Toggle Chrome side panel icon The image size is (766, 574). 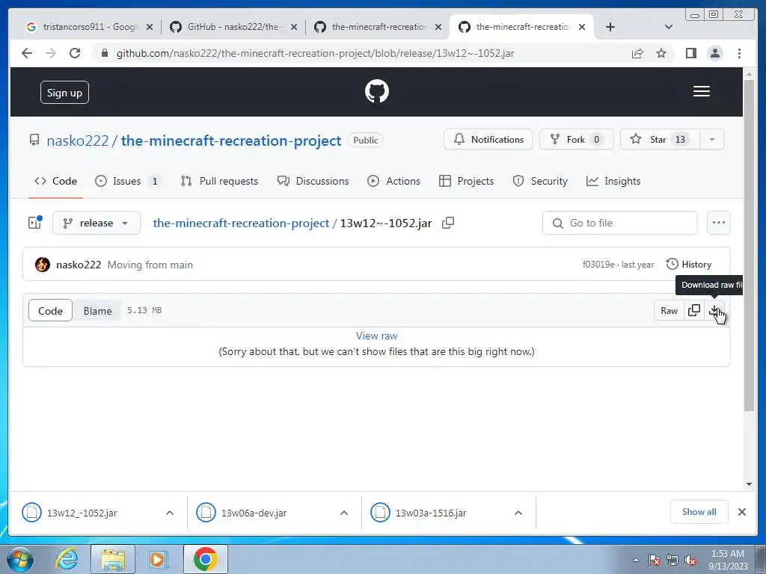coord(690,53)
